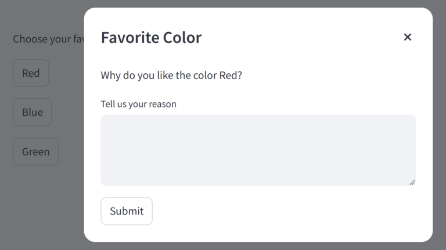Image resolution: width=446 pixels, height=250 pixels.
Task: Choose the Green color button
Action: 35,152
